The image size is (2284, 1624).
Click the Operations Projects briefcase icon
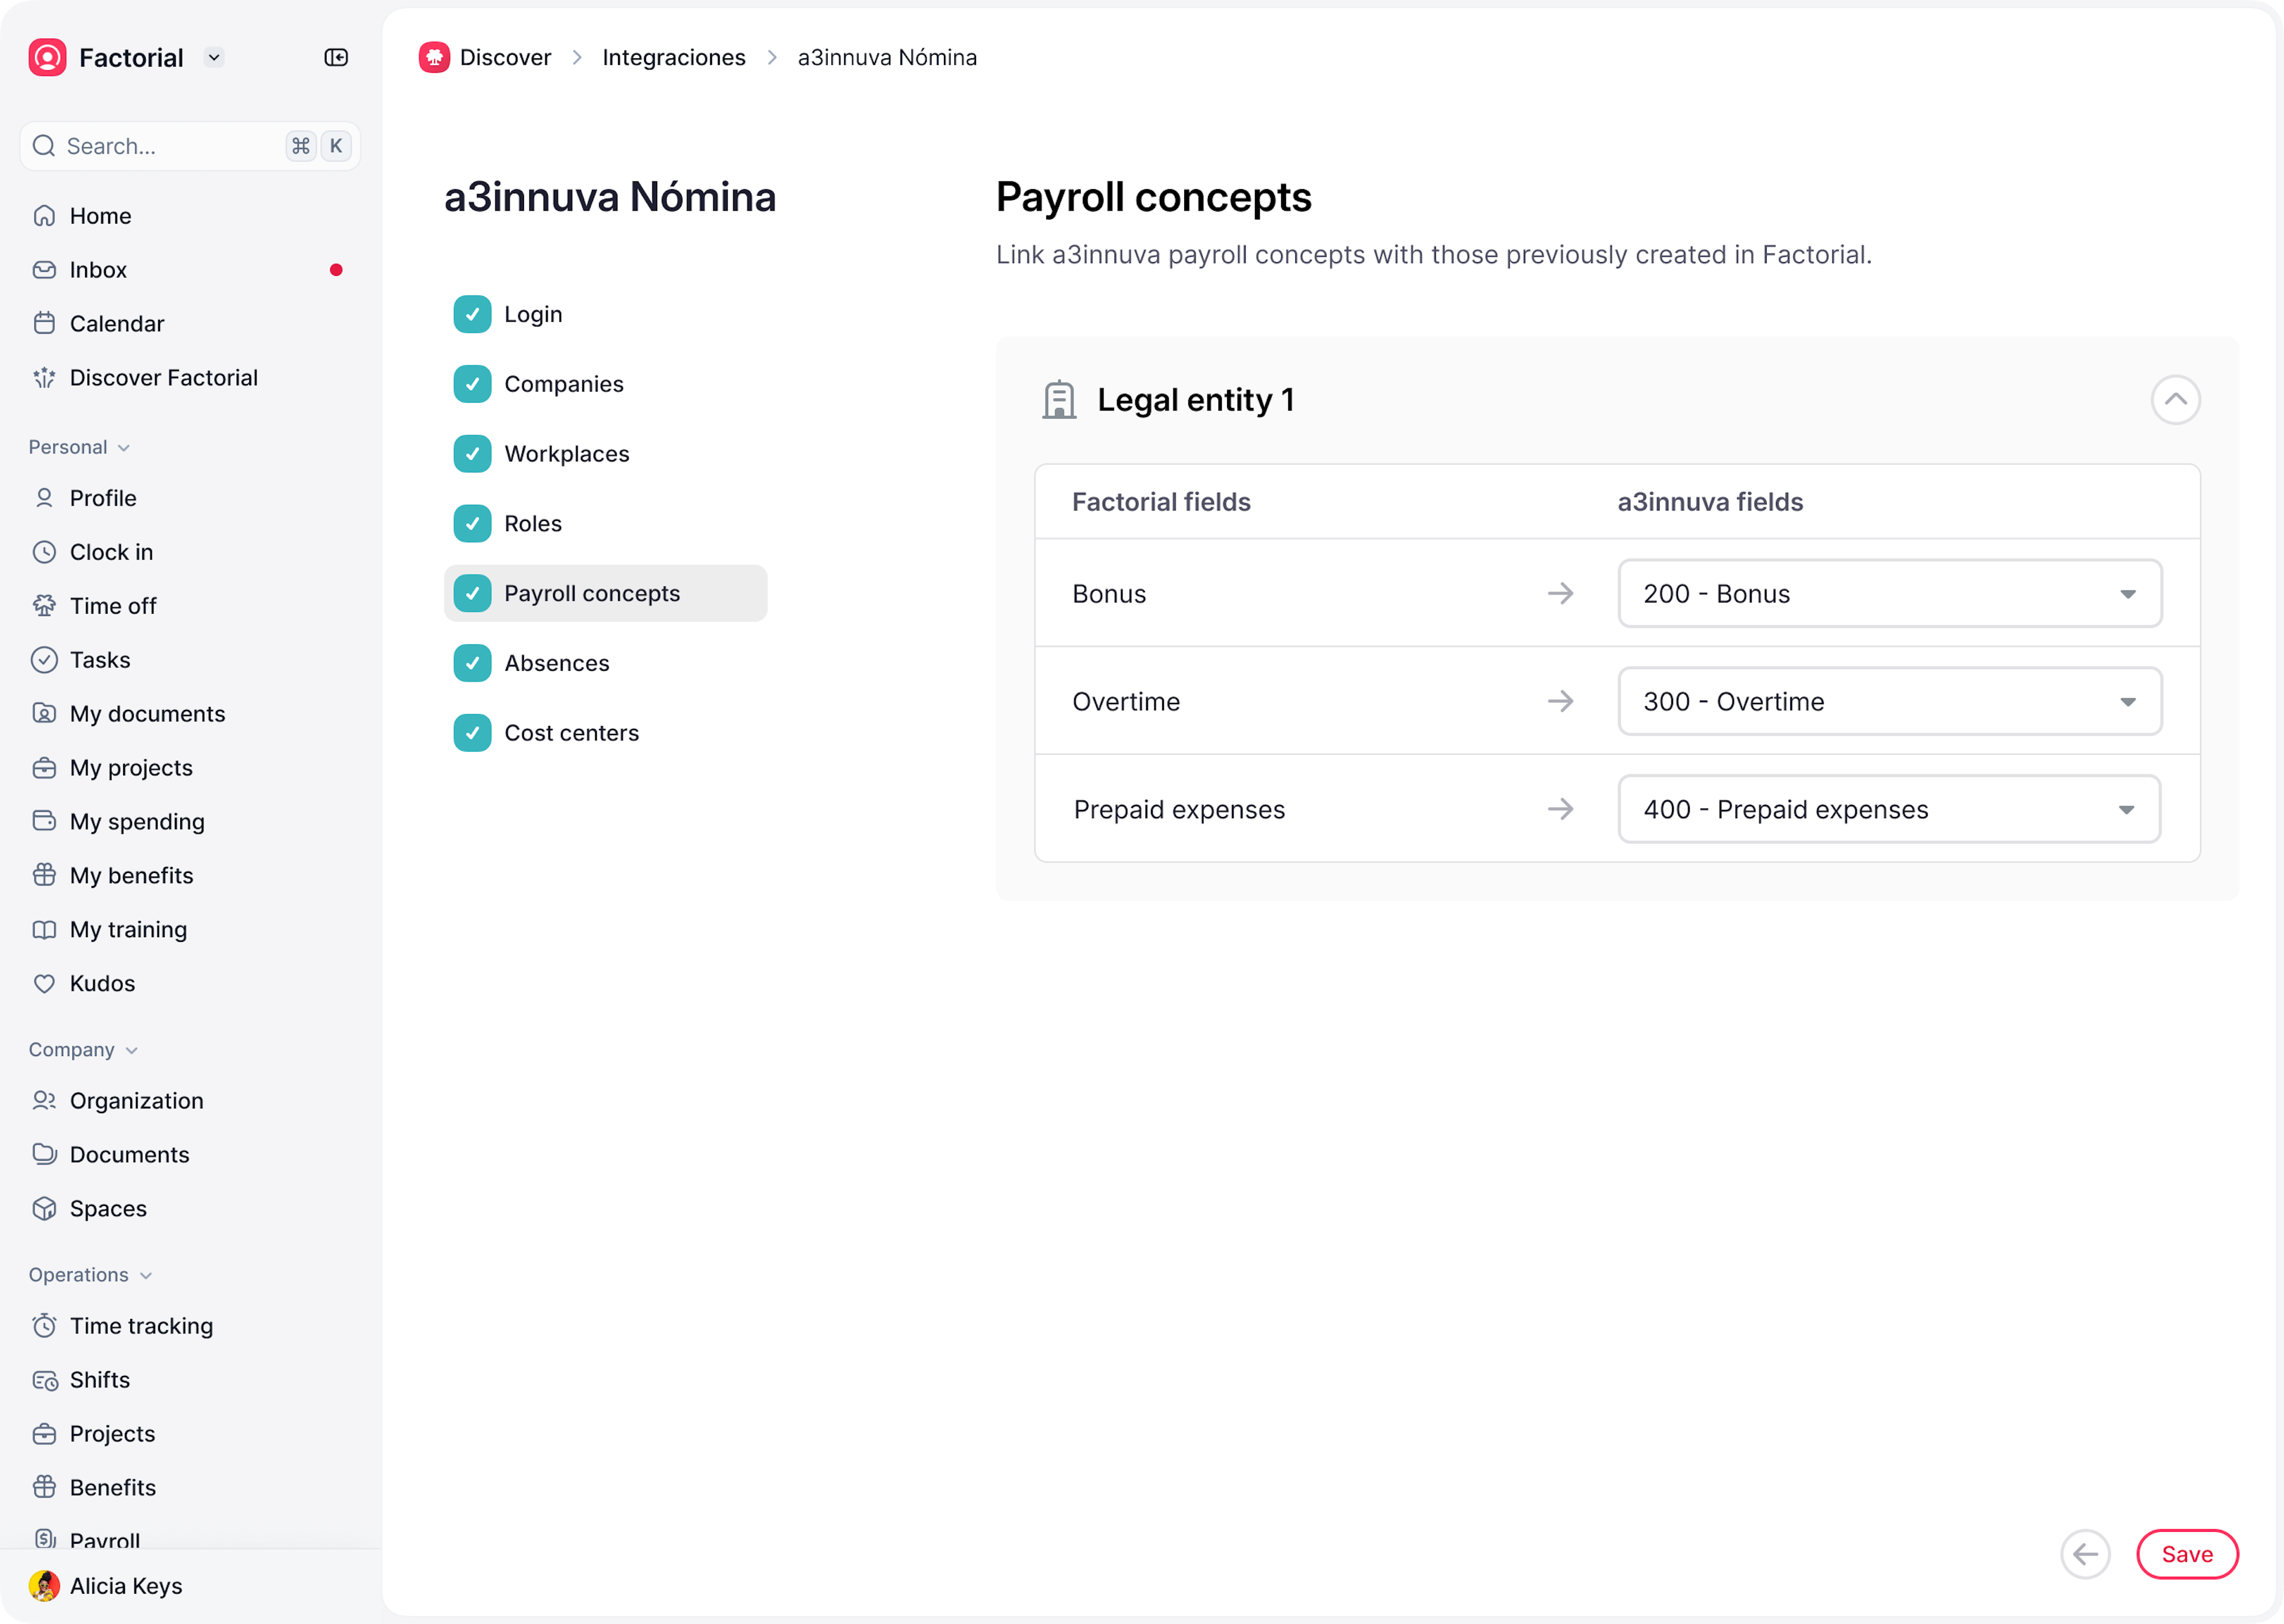coord(44,1434)
